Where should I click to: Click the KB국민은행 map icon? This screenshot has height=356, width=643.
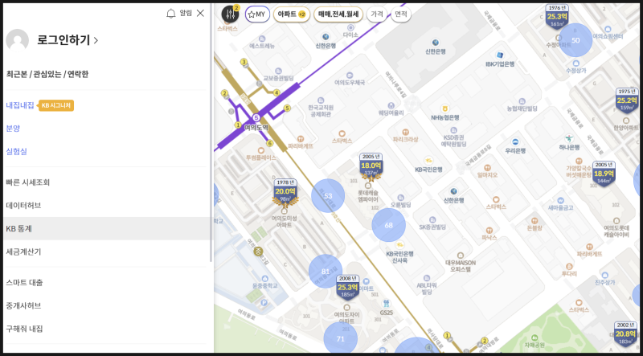click(x=428, y=160)
